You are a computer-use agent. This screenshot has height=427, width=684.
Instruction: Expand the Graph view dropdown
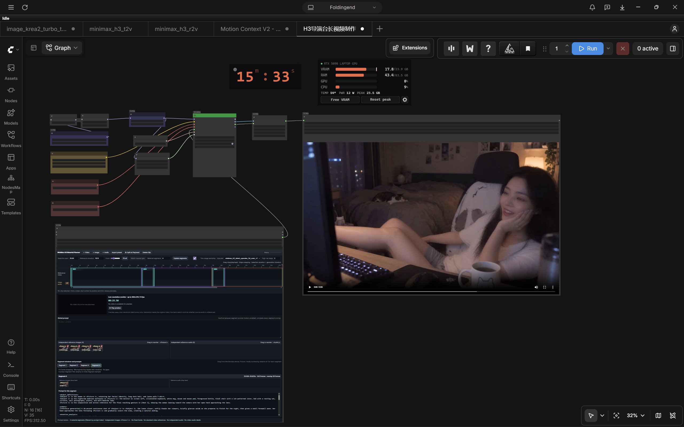(x=62, y=48)
